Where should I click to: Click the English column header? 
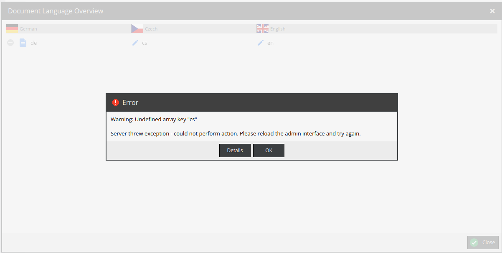pyautogui.click(x=278, y=28)
